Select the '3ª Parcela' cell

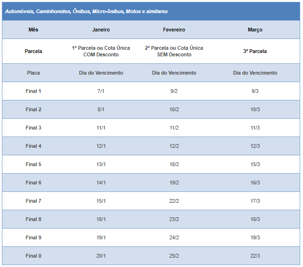coord(255,51)
